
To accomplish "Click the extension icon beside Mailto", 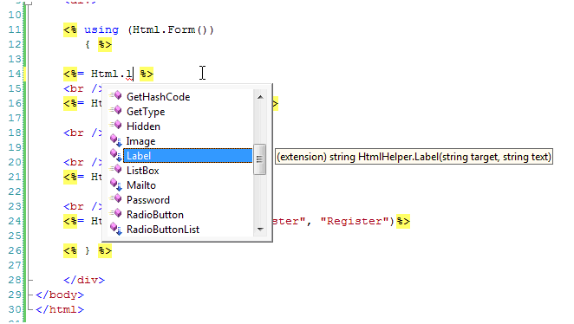I will tap(116, 185).
